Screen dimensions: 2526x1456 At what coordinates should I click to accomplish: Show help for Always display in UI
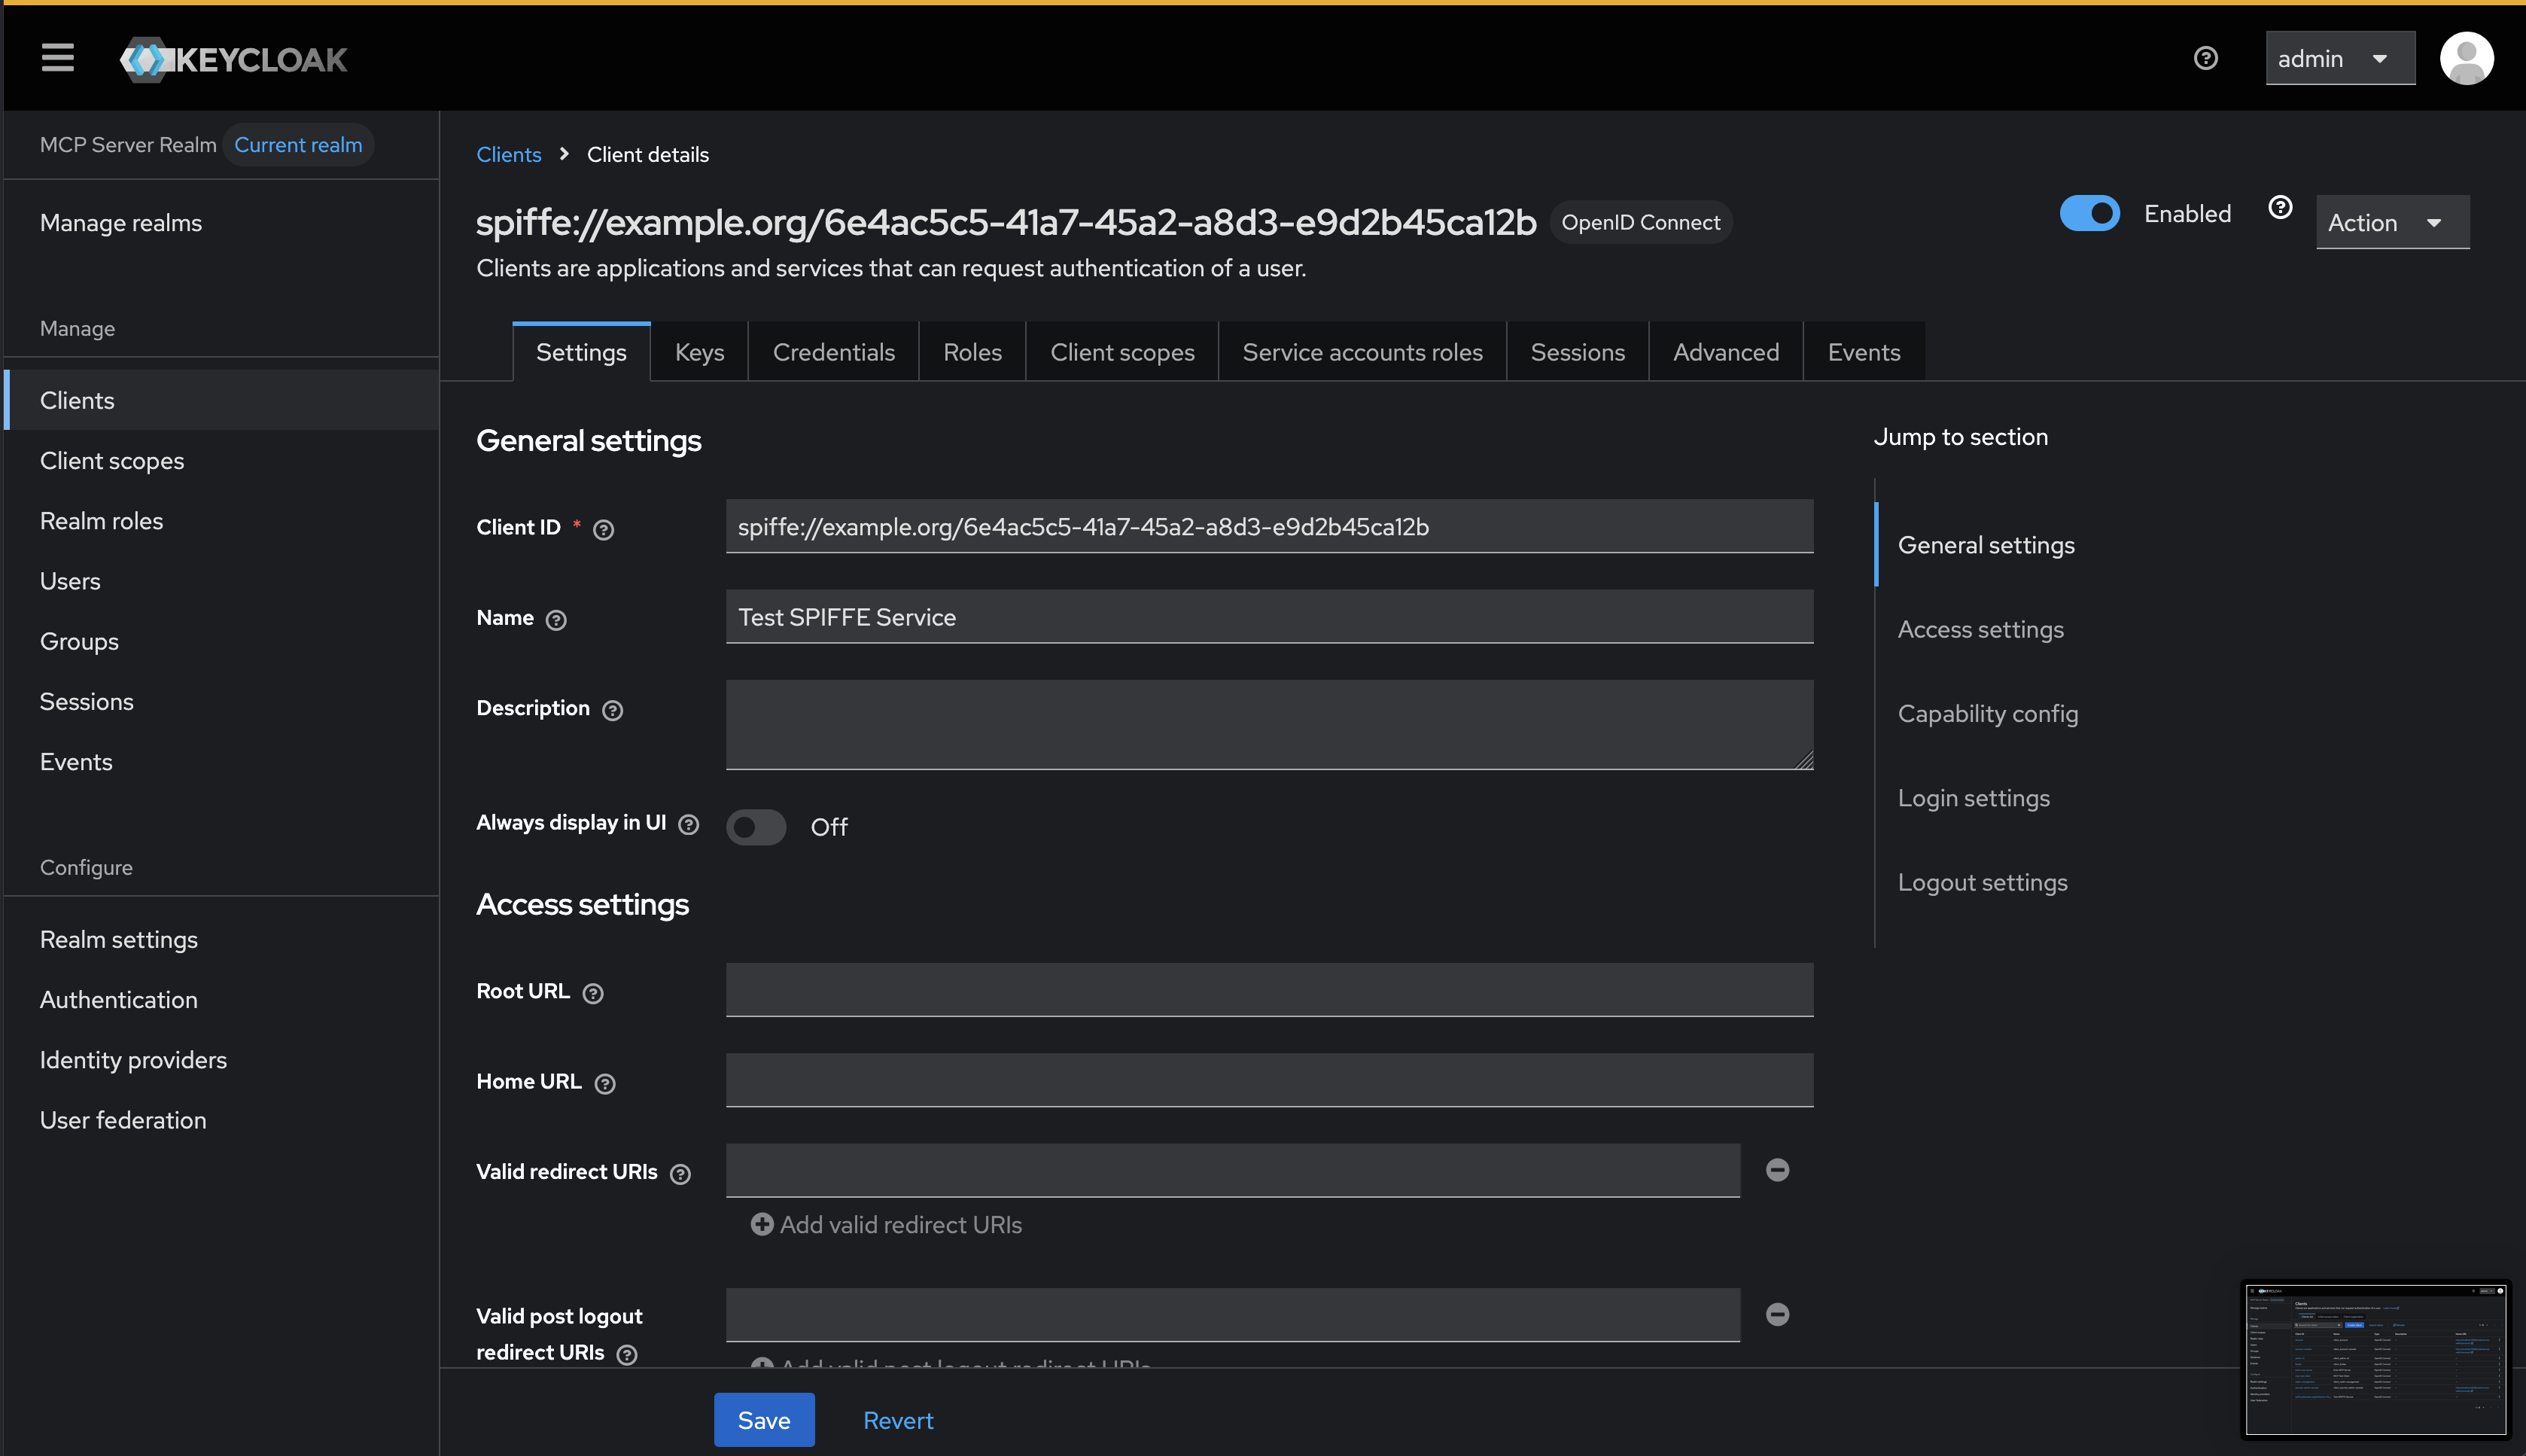coord(688,825)
